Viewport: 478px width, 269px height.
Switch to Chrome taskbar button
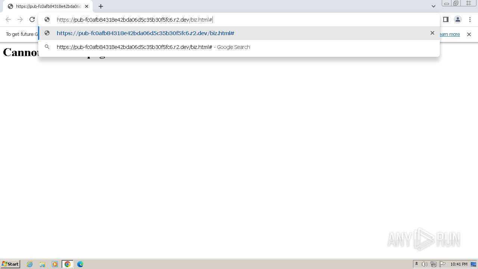(68, 264)
